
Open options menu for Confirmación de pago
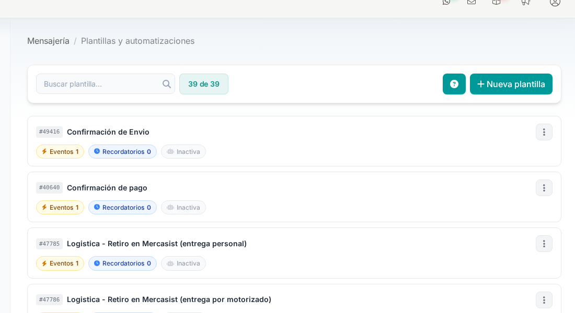(544, 188)
